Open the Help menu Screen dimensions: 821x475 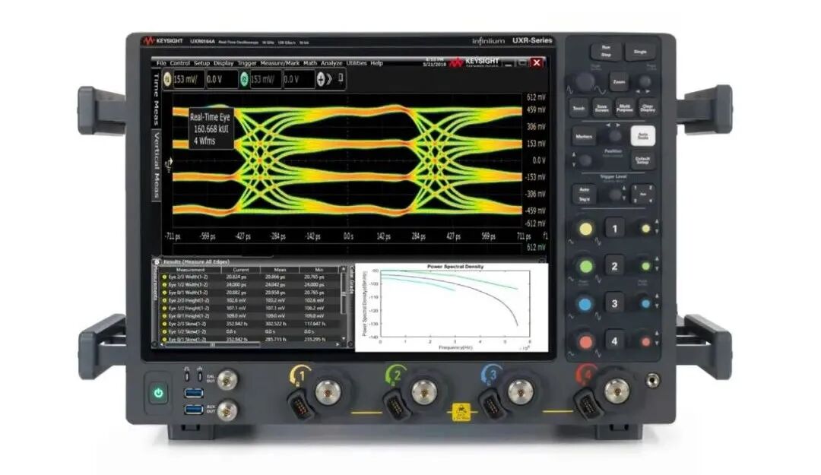377,63
